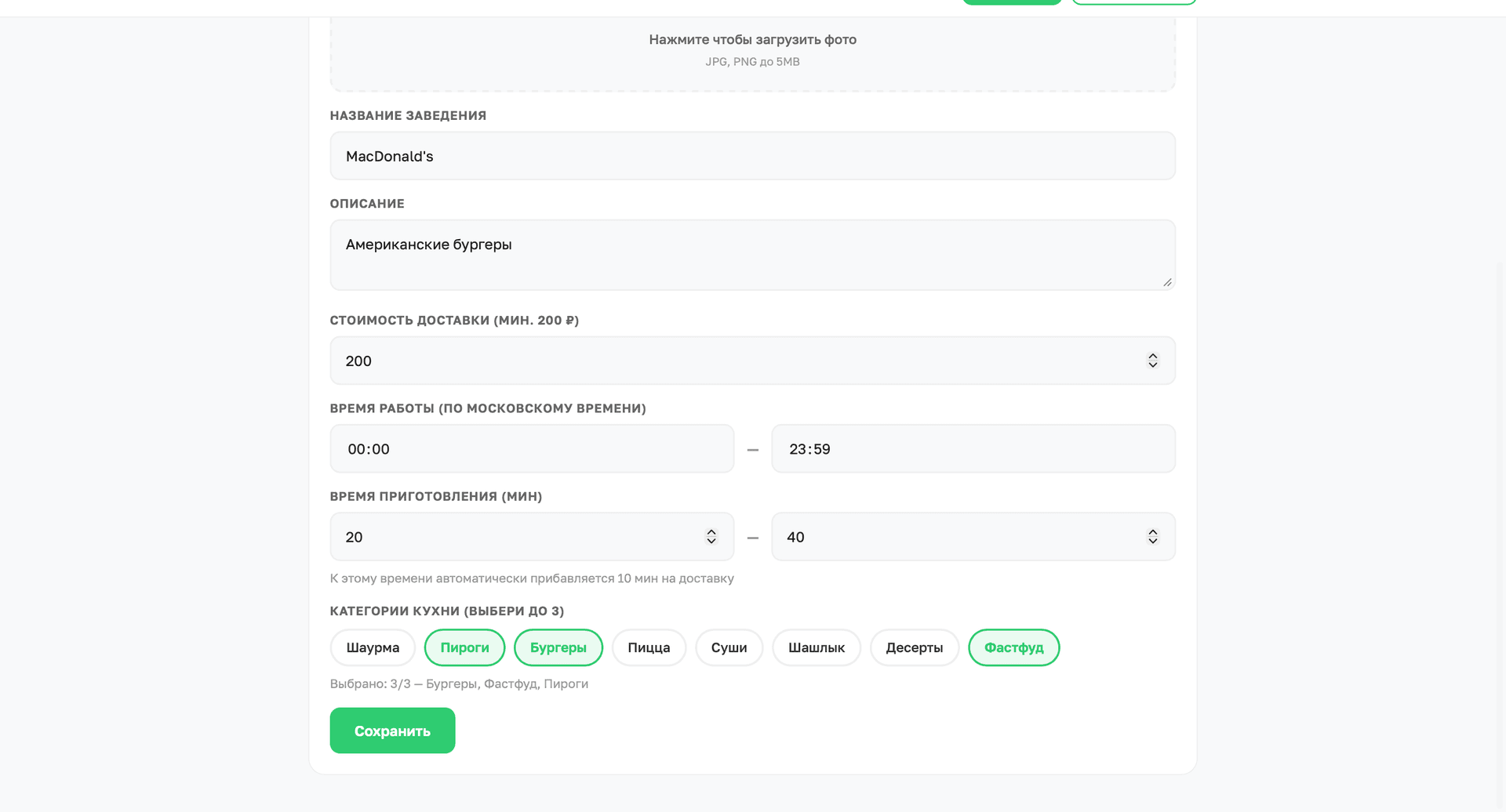Deselect the Фастфуд category chip

(x=1014, y=647)
